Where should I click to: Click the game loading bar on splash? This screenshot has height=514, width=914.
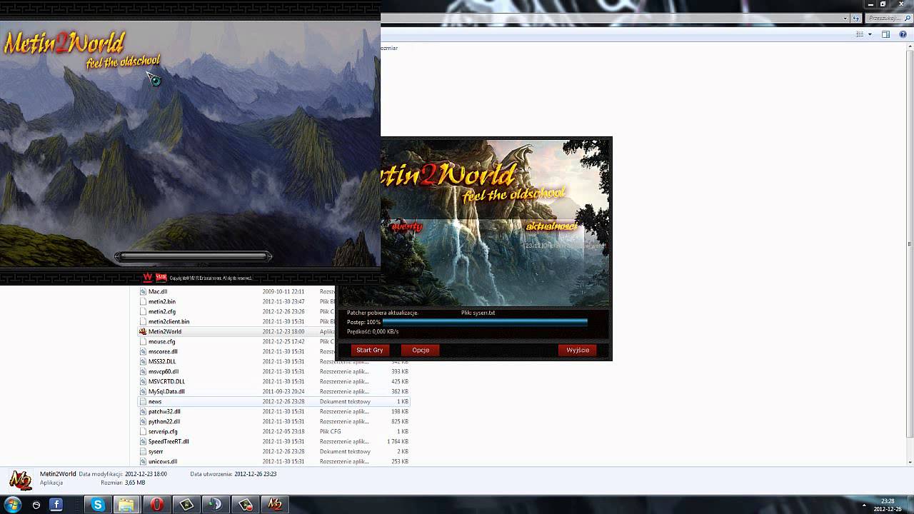[193, 256]
